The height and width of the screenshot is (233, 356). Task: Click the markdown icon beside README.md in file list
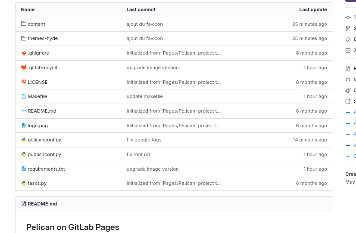[24, 111]
